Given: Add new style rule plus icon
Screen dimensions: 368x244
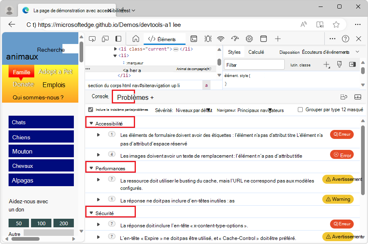Looking at the screenshot, I should 327,65.
